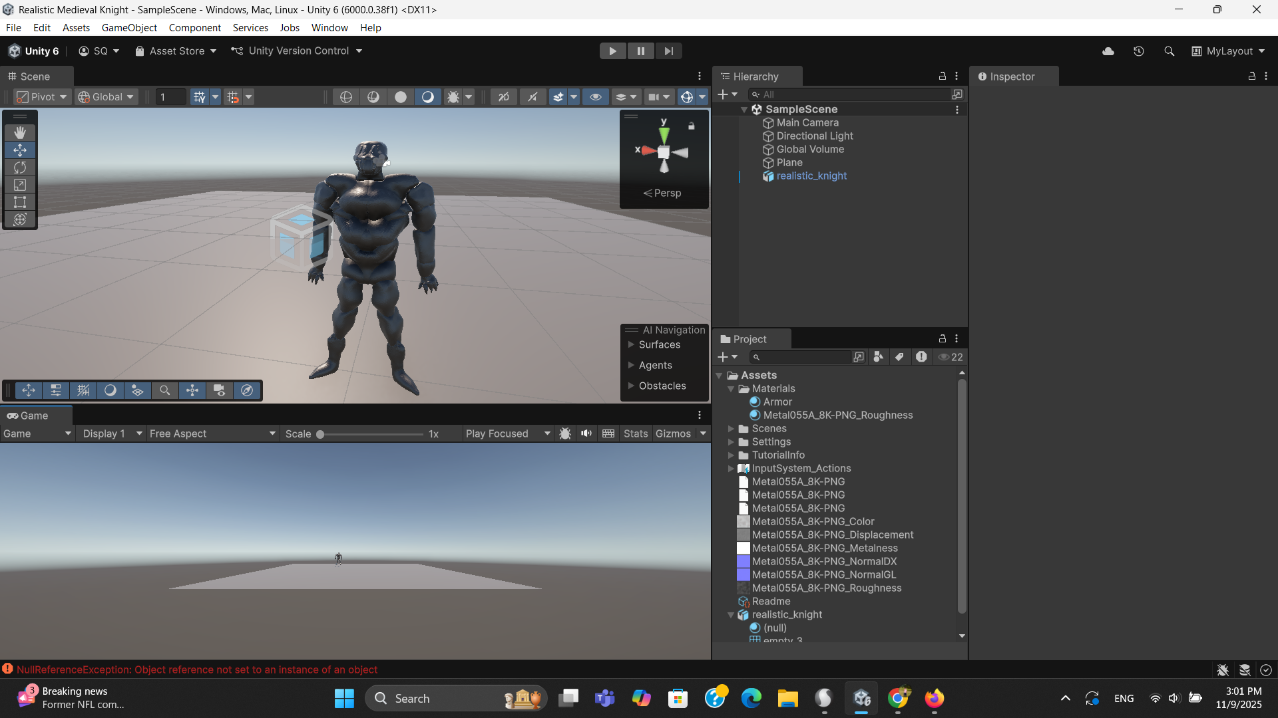Click Search by Log Type icon in Project

pyautogui.click(x=921, y=357)
